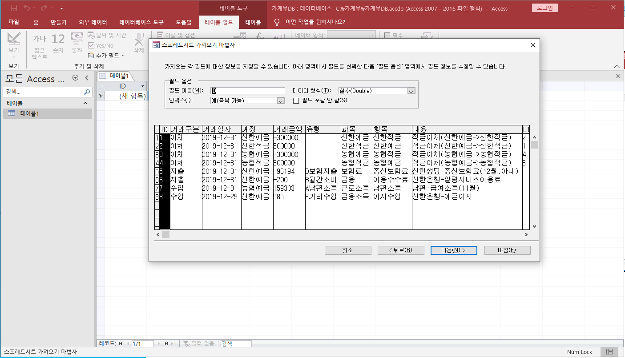Open the 도움말 ribbon tab
Image resolution: width=625 pixels, height=358 pixels.
(184, 22)
